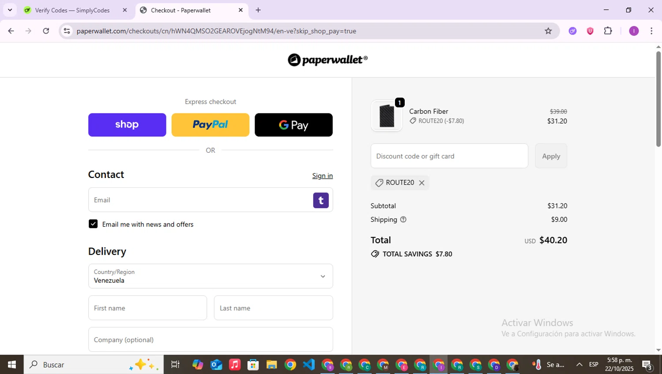Show shipping info via question mark icon

[403, 219]
